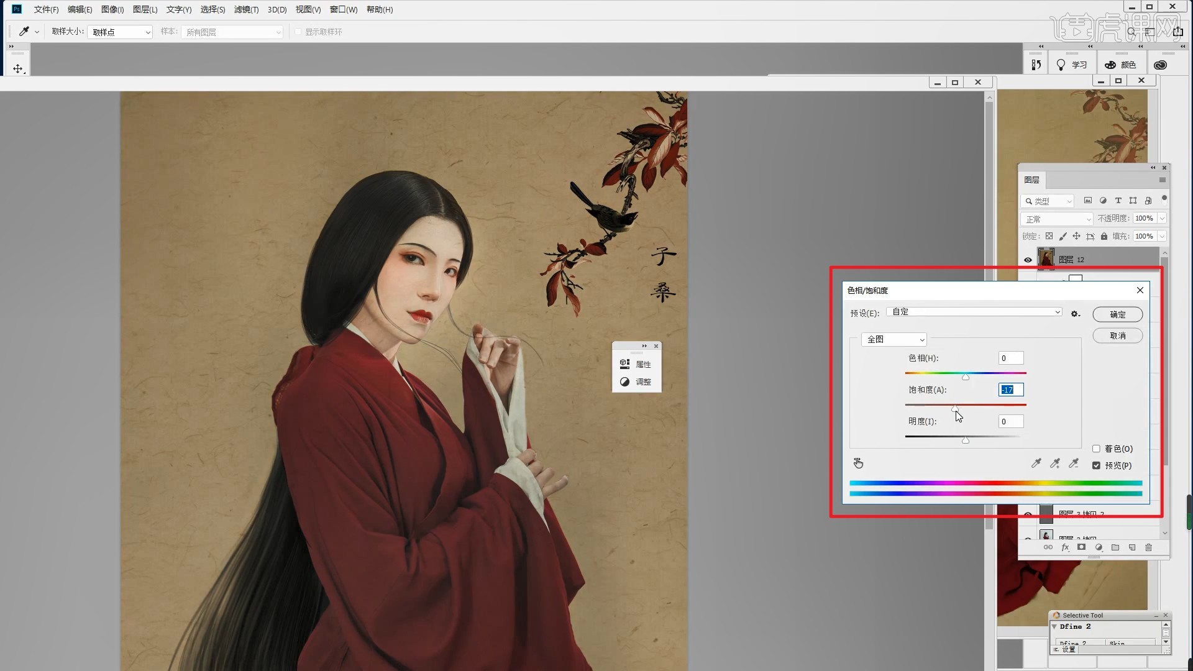Screen dimensions: 1193x671
Task: Click the layer effects fx icon
Action: (1065, 547)
